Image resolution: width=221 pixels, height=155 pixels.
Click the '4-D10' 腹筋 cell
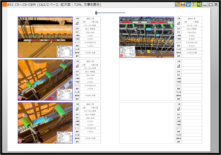click(191, 46)
